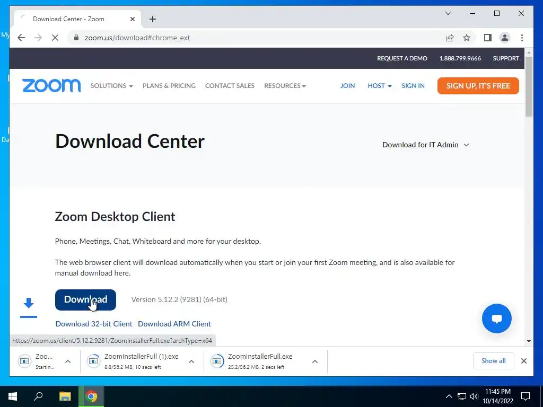The image size is (543, 407).
Task: Click the volume speaker tray icon
Action: 474,396
